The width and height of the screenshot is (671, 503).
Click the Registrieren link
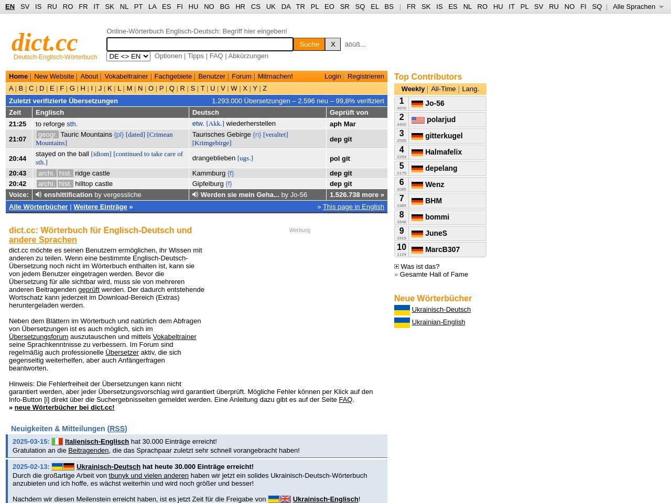(x=366, y=76)
